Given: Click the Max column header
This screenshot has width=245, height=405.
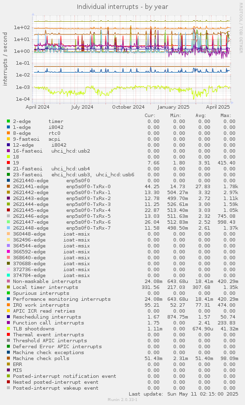Looking at the screenshot, I should coord(226,116).
